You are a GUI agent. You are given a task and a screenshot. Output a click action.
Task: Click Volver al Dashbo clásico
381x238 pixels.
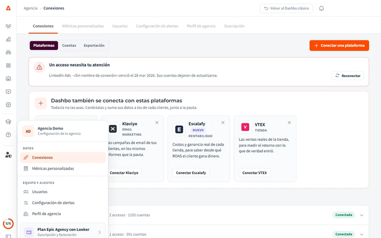tap(286, 8)
